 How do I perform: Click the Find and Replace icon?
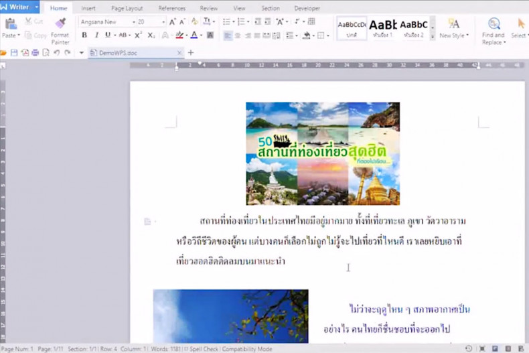[494, 23]
